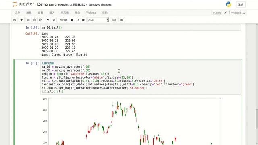Open the Insert menu

52,12
